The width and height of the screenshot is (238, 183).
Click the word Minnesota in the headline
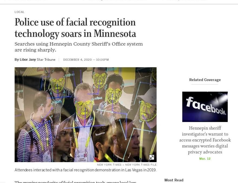pos(115,33)
